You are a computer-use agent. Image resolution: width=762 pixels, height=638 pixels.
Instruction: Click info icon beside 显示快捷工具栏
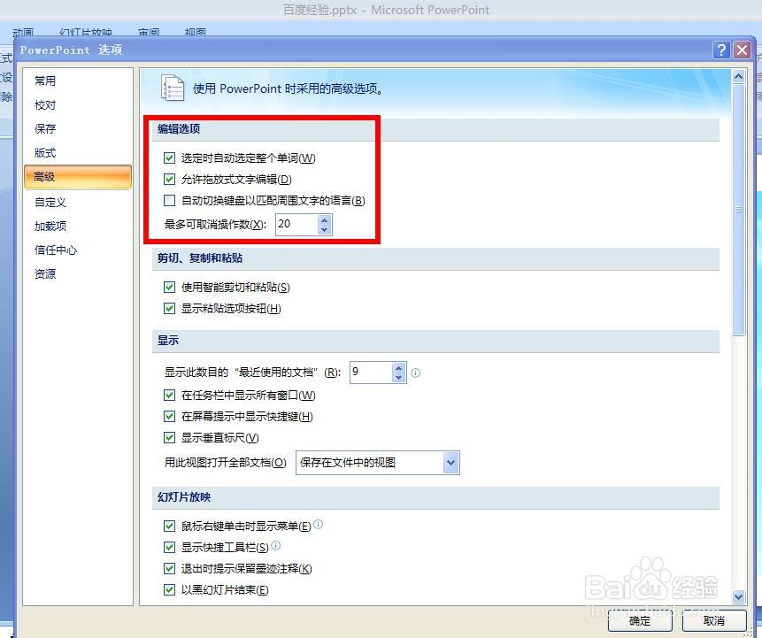275,545
